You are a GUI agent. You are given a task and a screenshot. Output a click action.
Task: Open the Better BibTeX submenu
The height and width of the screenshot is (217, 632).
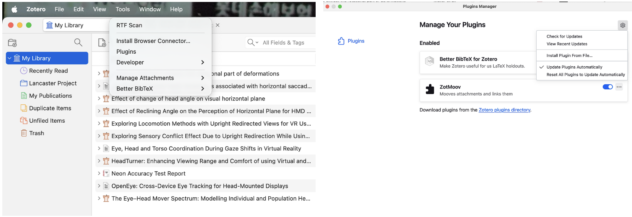[161, 89]
